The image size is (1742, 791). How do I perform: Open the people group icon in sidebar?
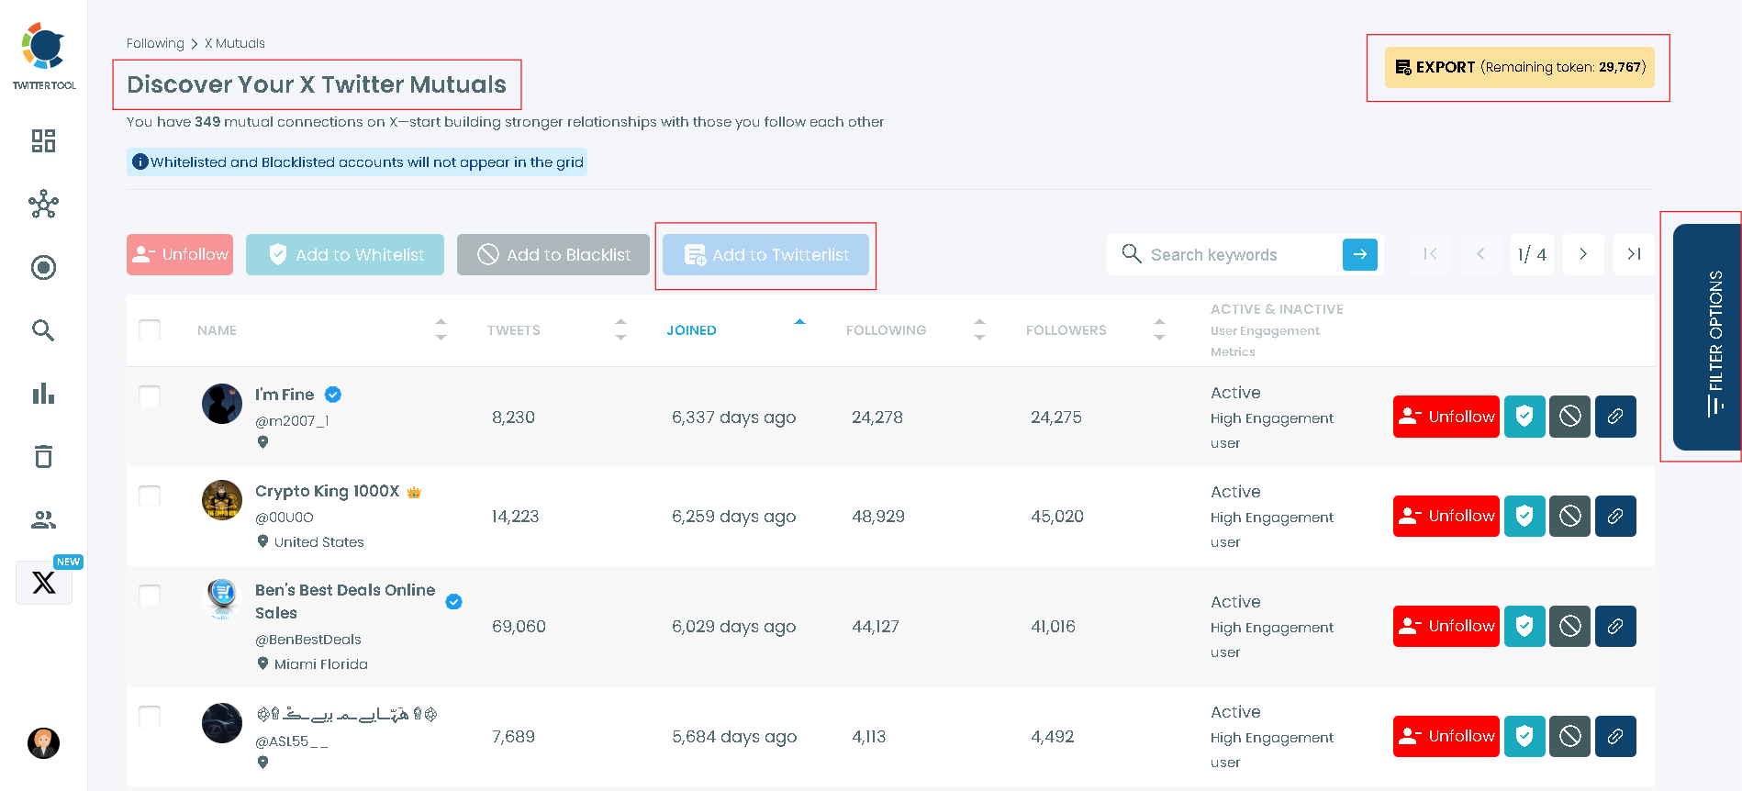tap(43, 520)
